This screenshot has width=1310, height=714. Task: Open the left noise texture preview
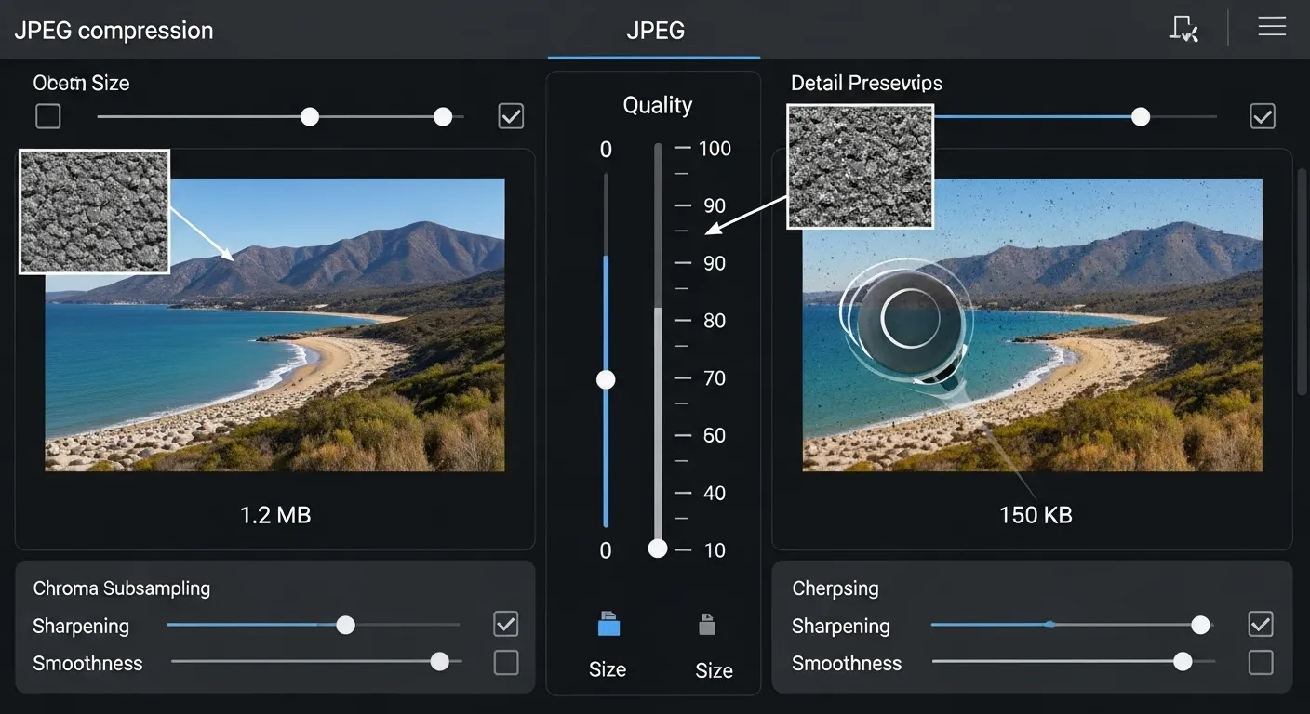pyautogui.click(x=94, y=211)
